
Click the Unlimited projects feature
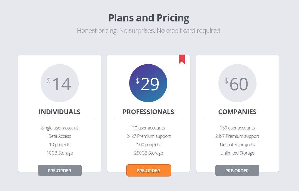point(237,145)
